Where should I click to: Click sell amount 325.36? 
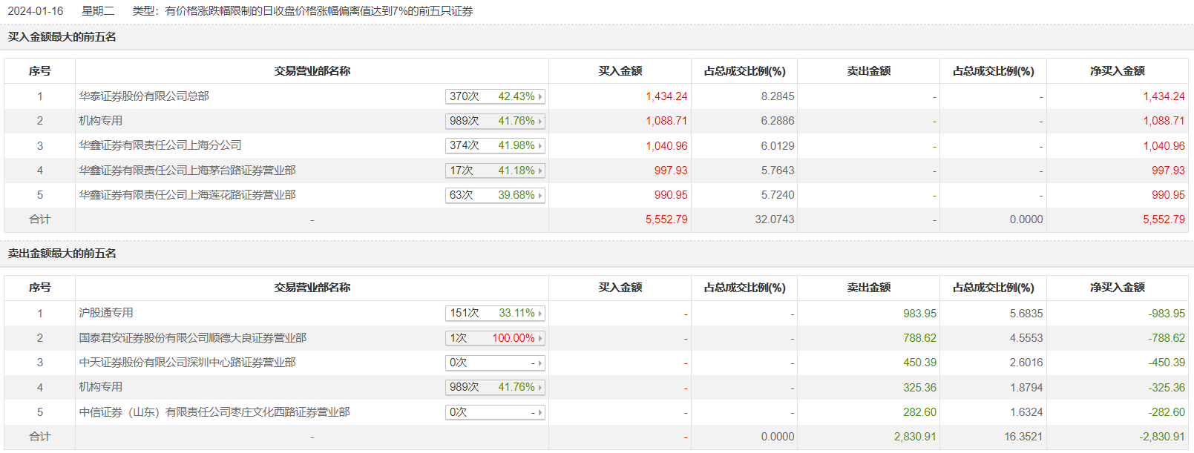919,388
